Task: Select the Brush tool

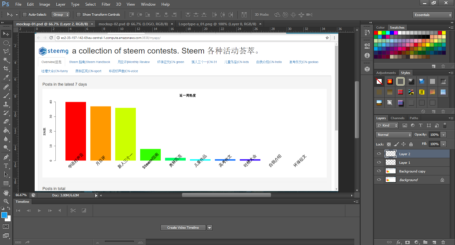Action: [x=6, y=96]
